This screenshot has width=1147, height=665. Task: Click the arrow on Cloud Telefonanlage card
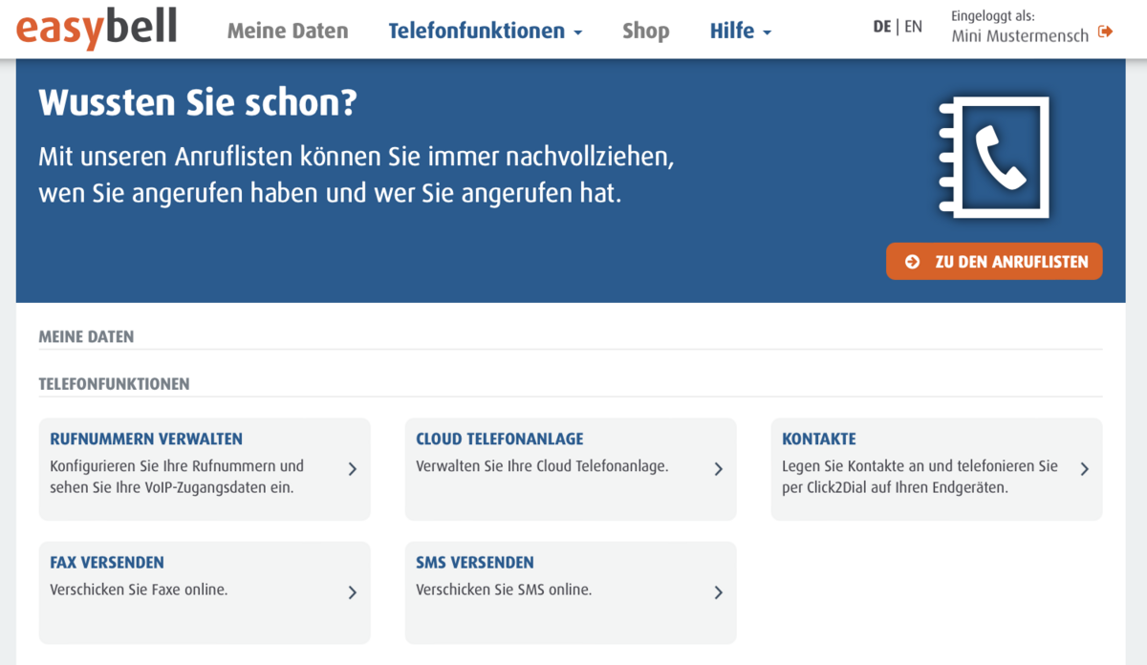pos(718,469)
